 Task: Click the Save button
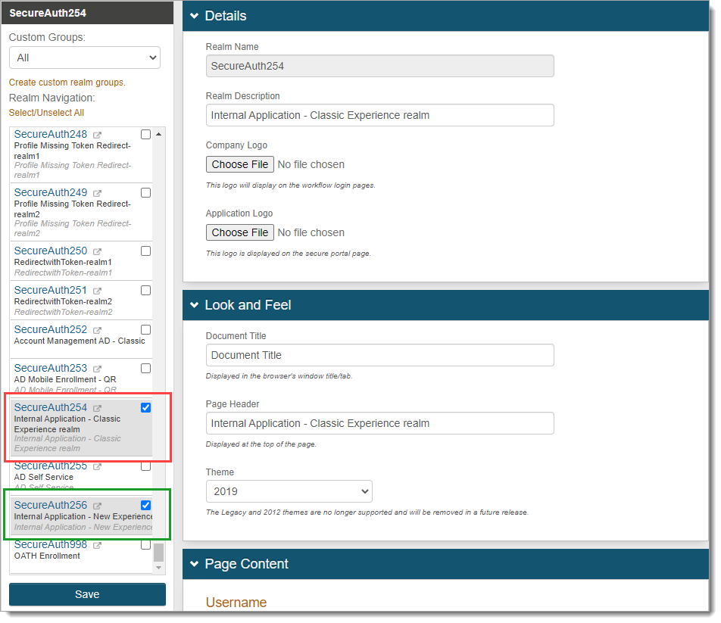(x=87, y=594)
